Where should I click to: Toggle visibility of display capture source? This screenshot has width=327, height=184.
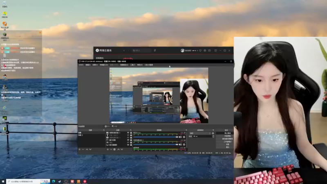click(128, 145)
